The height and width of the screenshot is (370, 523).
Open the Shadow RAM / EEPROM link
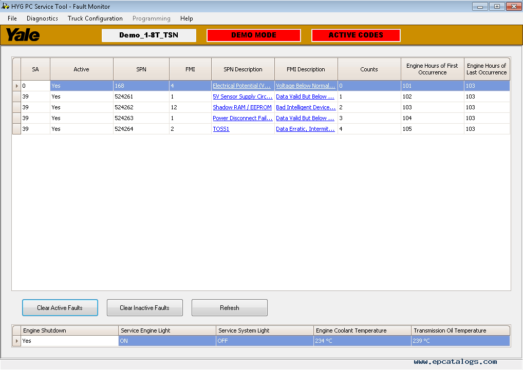[242, 108]
